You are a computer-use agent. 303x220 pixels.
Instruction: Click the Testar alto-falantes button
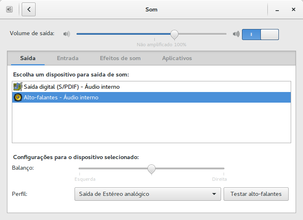coord(256,194)
